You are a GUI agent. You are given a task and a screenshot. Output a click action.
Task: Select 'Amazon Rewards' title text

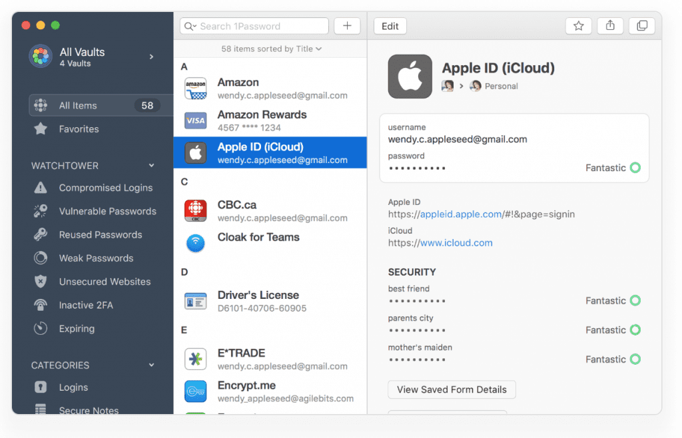(262, 114)
